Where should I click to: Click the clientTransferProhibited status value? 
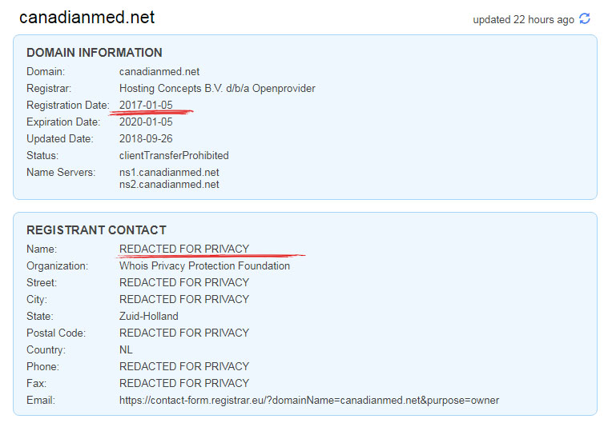pos(174,156)
